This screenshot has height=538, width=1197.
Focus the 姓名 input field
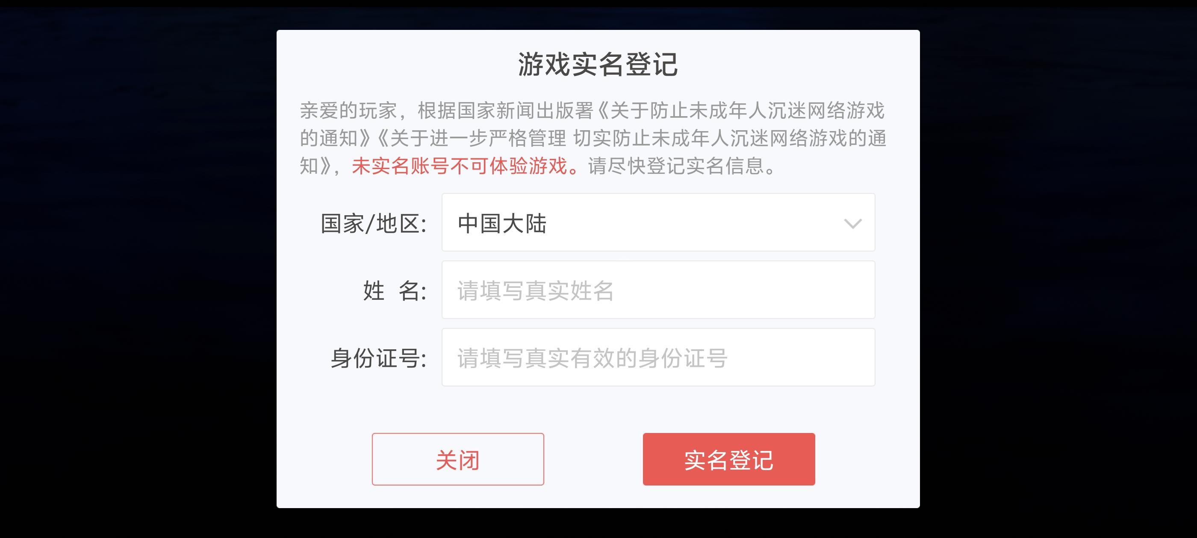pyautogui.click(x=658, y=290)
